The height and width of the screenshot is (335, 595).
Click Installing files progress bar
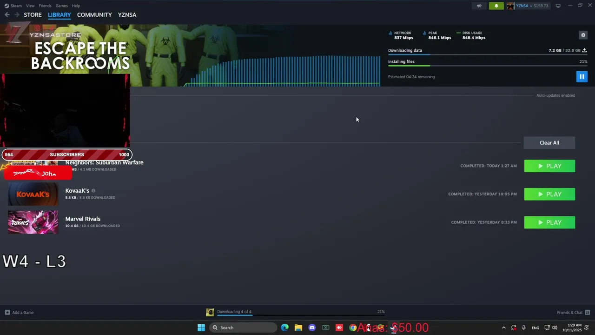(x=487, y=66)
